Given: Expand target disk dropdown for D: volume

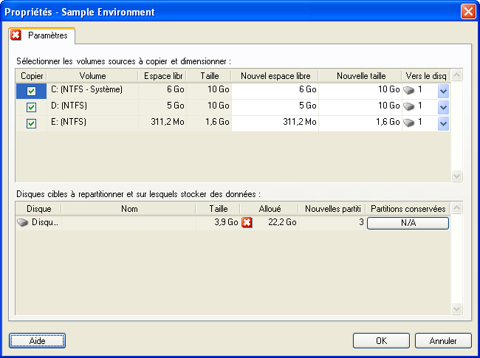Looking at the screenshot, I should coord(443,107).
